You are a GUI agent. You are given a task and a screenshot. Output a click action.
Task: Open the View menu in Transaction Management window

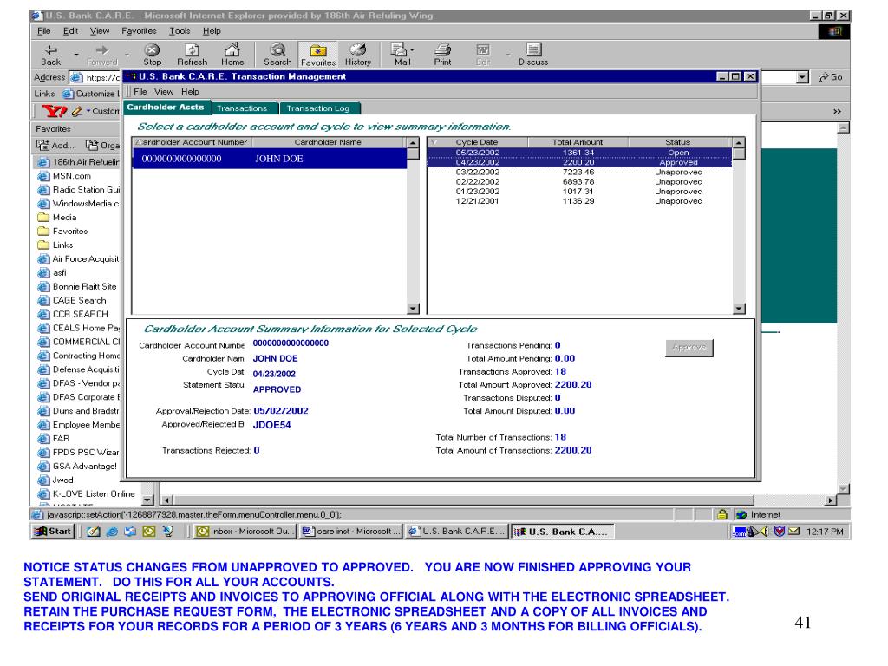point(164,92)
